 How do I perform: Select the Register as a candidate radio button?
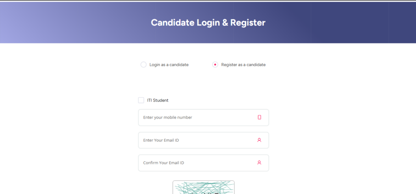click(x=215, y=65)
